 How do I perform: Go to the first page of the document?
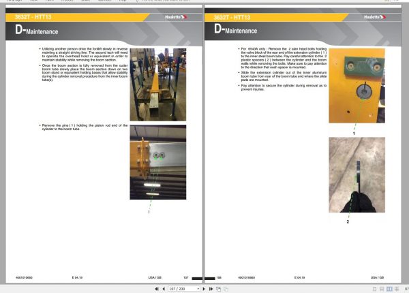[x=157, y=289]
